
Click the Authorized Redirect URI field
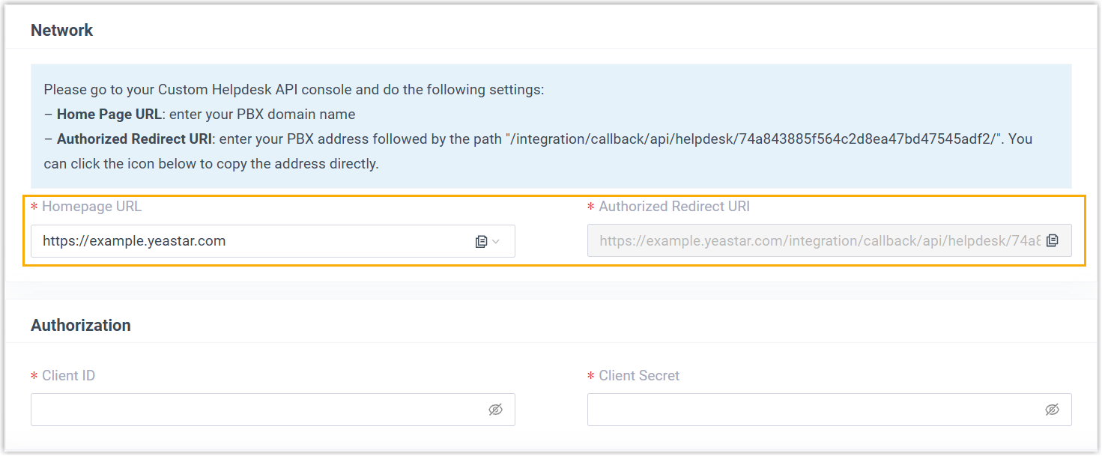[x=817, y=241]
